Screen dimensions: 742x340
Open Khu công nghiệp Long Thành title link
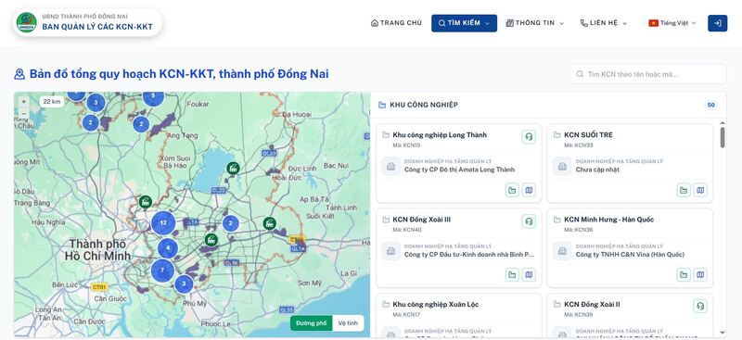tap(440, 134)
